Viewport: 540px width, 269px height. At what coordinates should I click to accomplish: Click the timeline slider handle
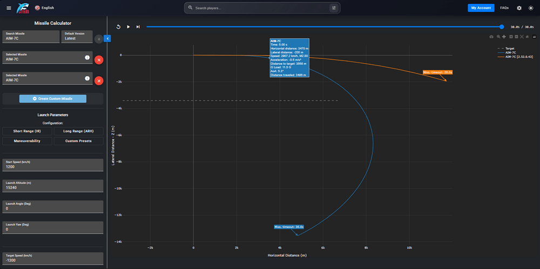tap(502, 27)
